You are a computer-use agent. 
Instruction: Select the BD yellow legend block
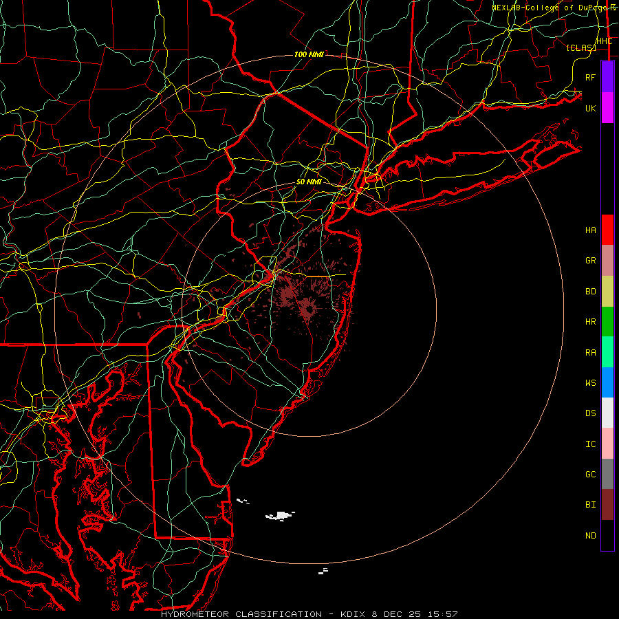point(607,291)
